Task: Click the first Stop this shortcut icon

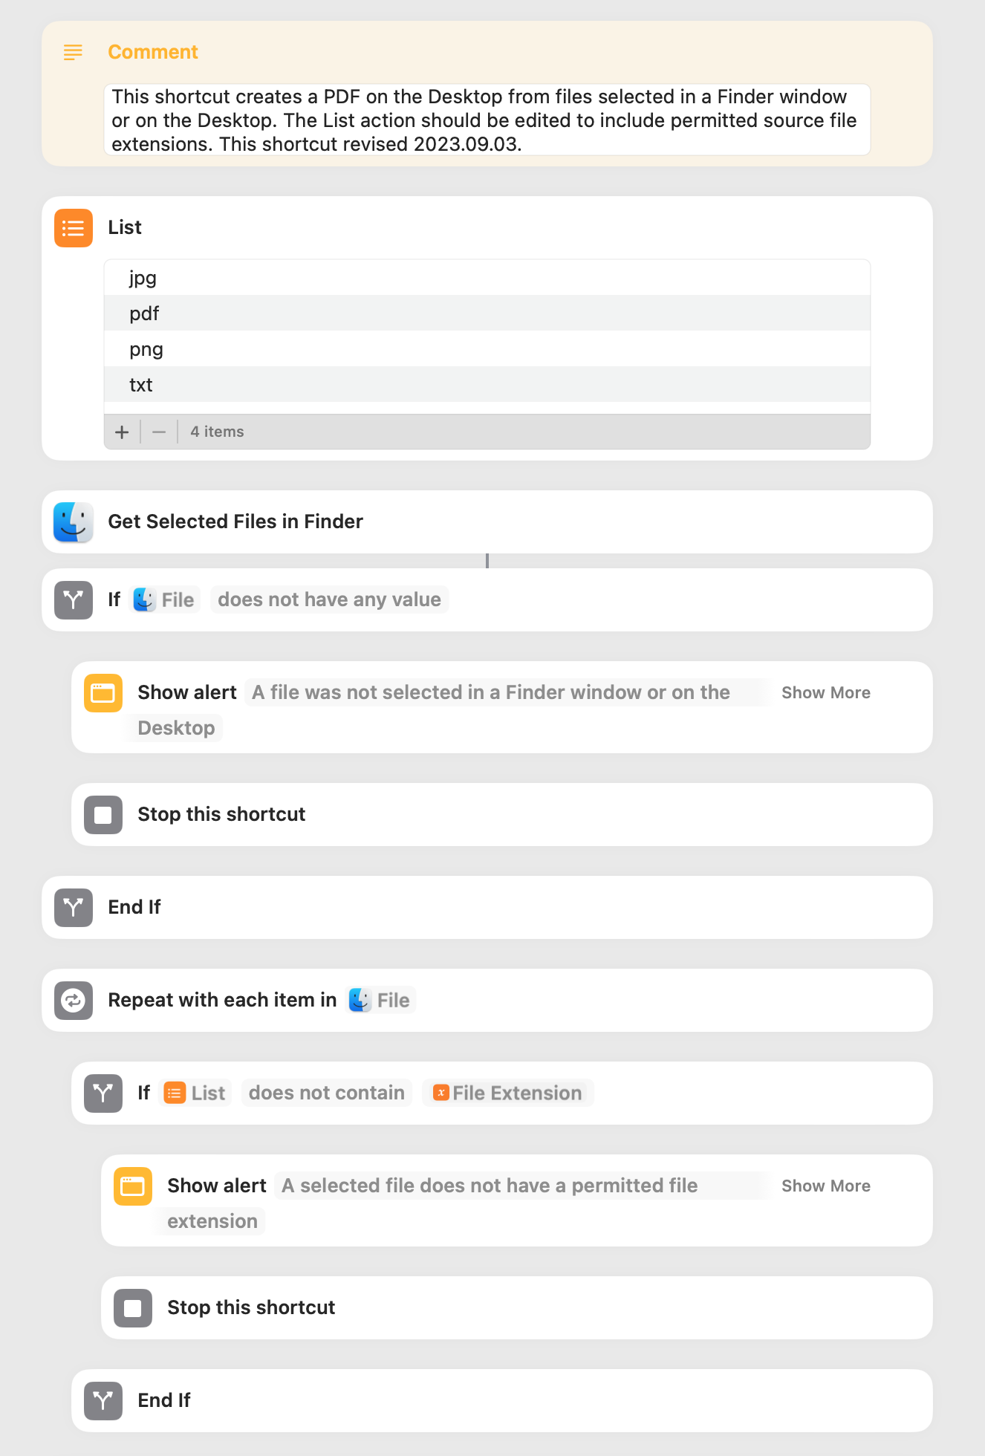Action: [x=103, y=815]
